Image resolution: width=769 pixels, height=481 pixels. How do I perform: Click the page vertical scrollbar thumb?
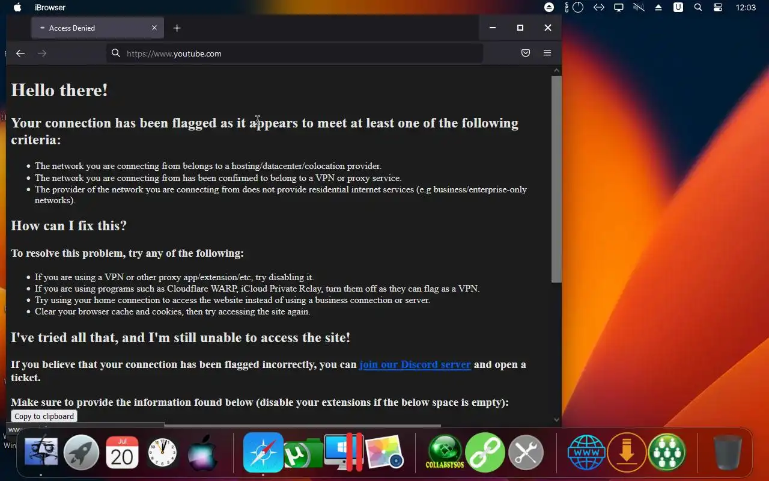coord(556,179)
